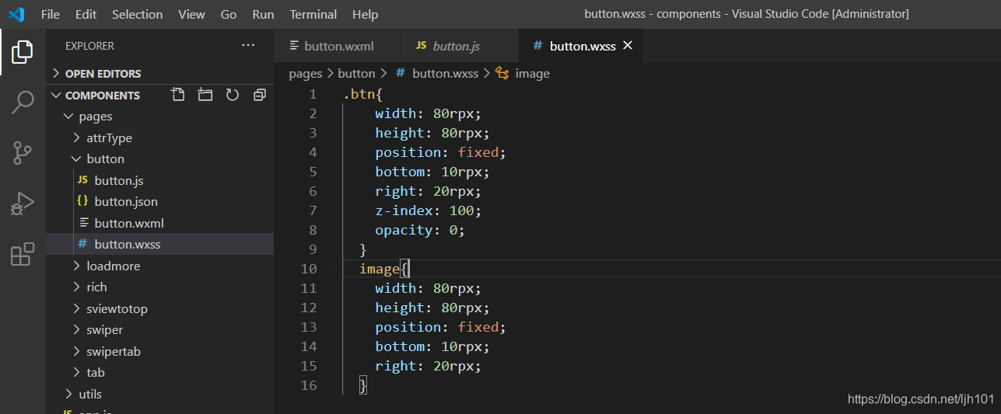1001x414 pixels.
Task: Open the Go menu
Action: 229,14
